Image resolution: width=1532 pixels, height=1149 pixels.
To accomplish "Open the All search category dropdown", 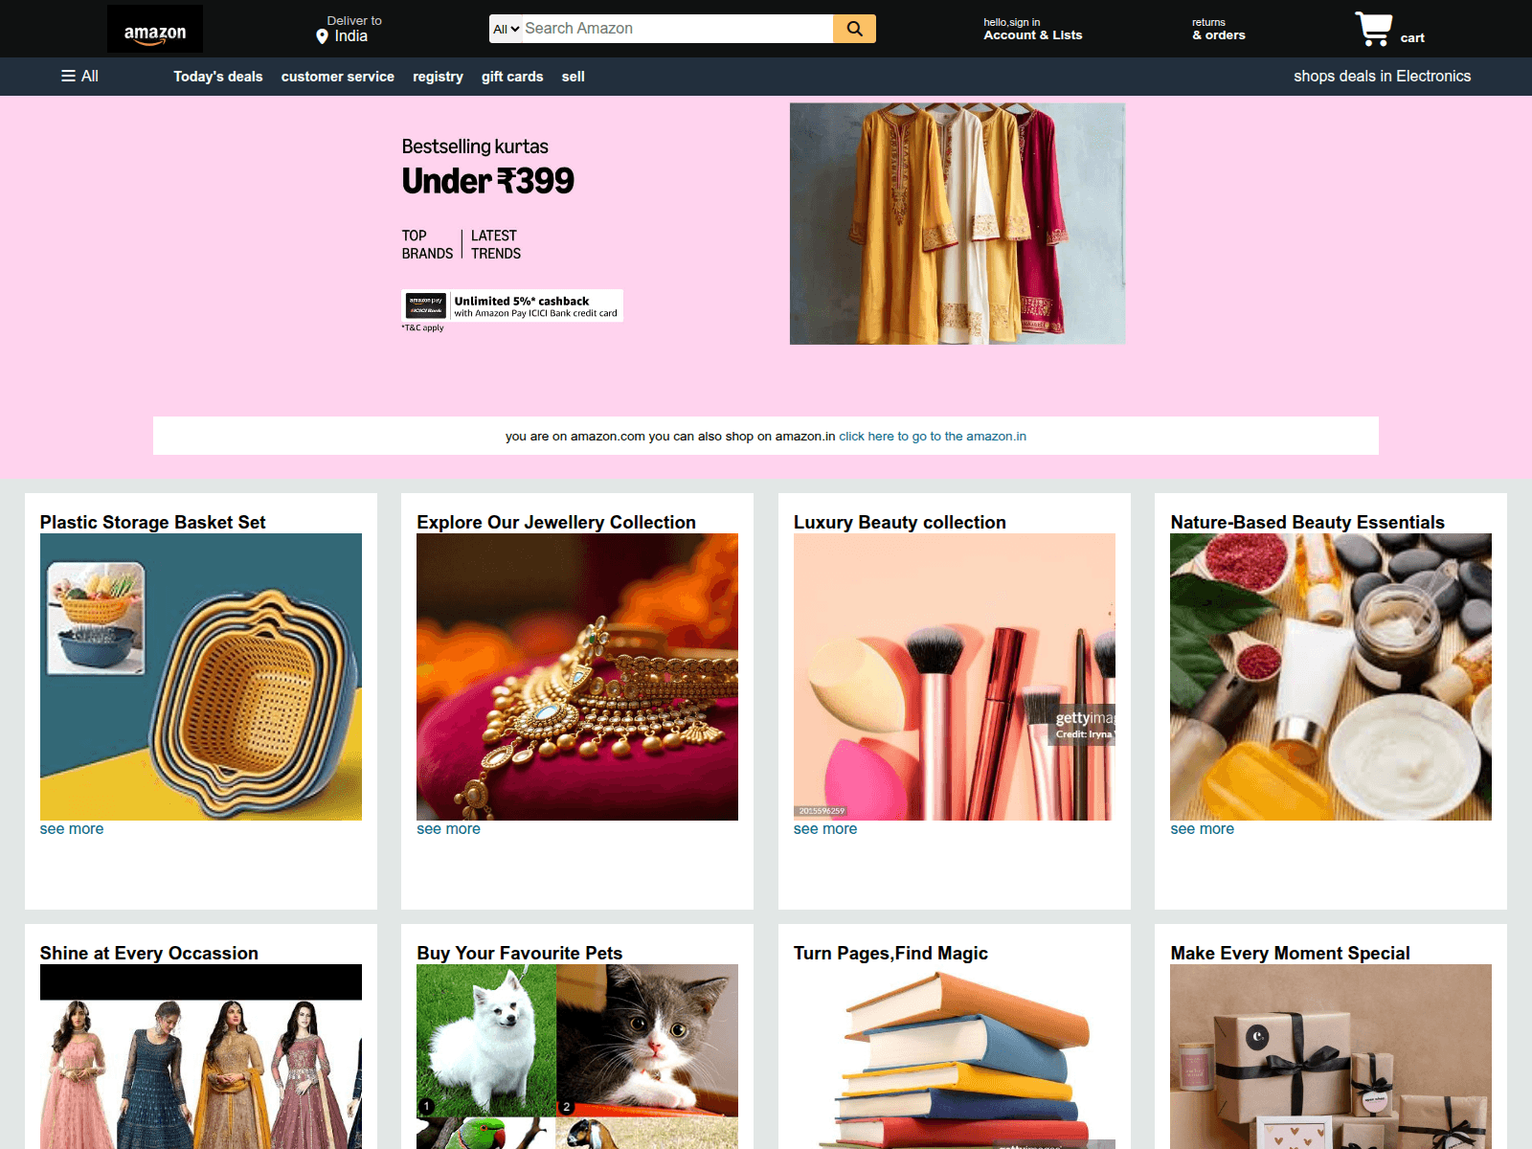I will pyautogui.click(x=506, y=29).
